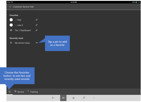Tap the 4:12 PM clock in the status bar
Image resolution: width=141 pixels, height=102 pixels.
74,2
